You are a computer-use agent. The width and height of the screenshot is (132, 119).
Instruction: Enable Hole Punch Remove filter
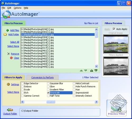[x=74, y=87]
